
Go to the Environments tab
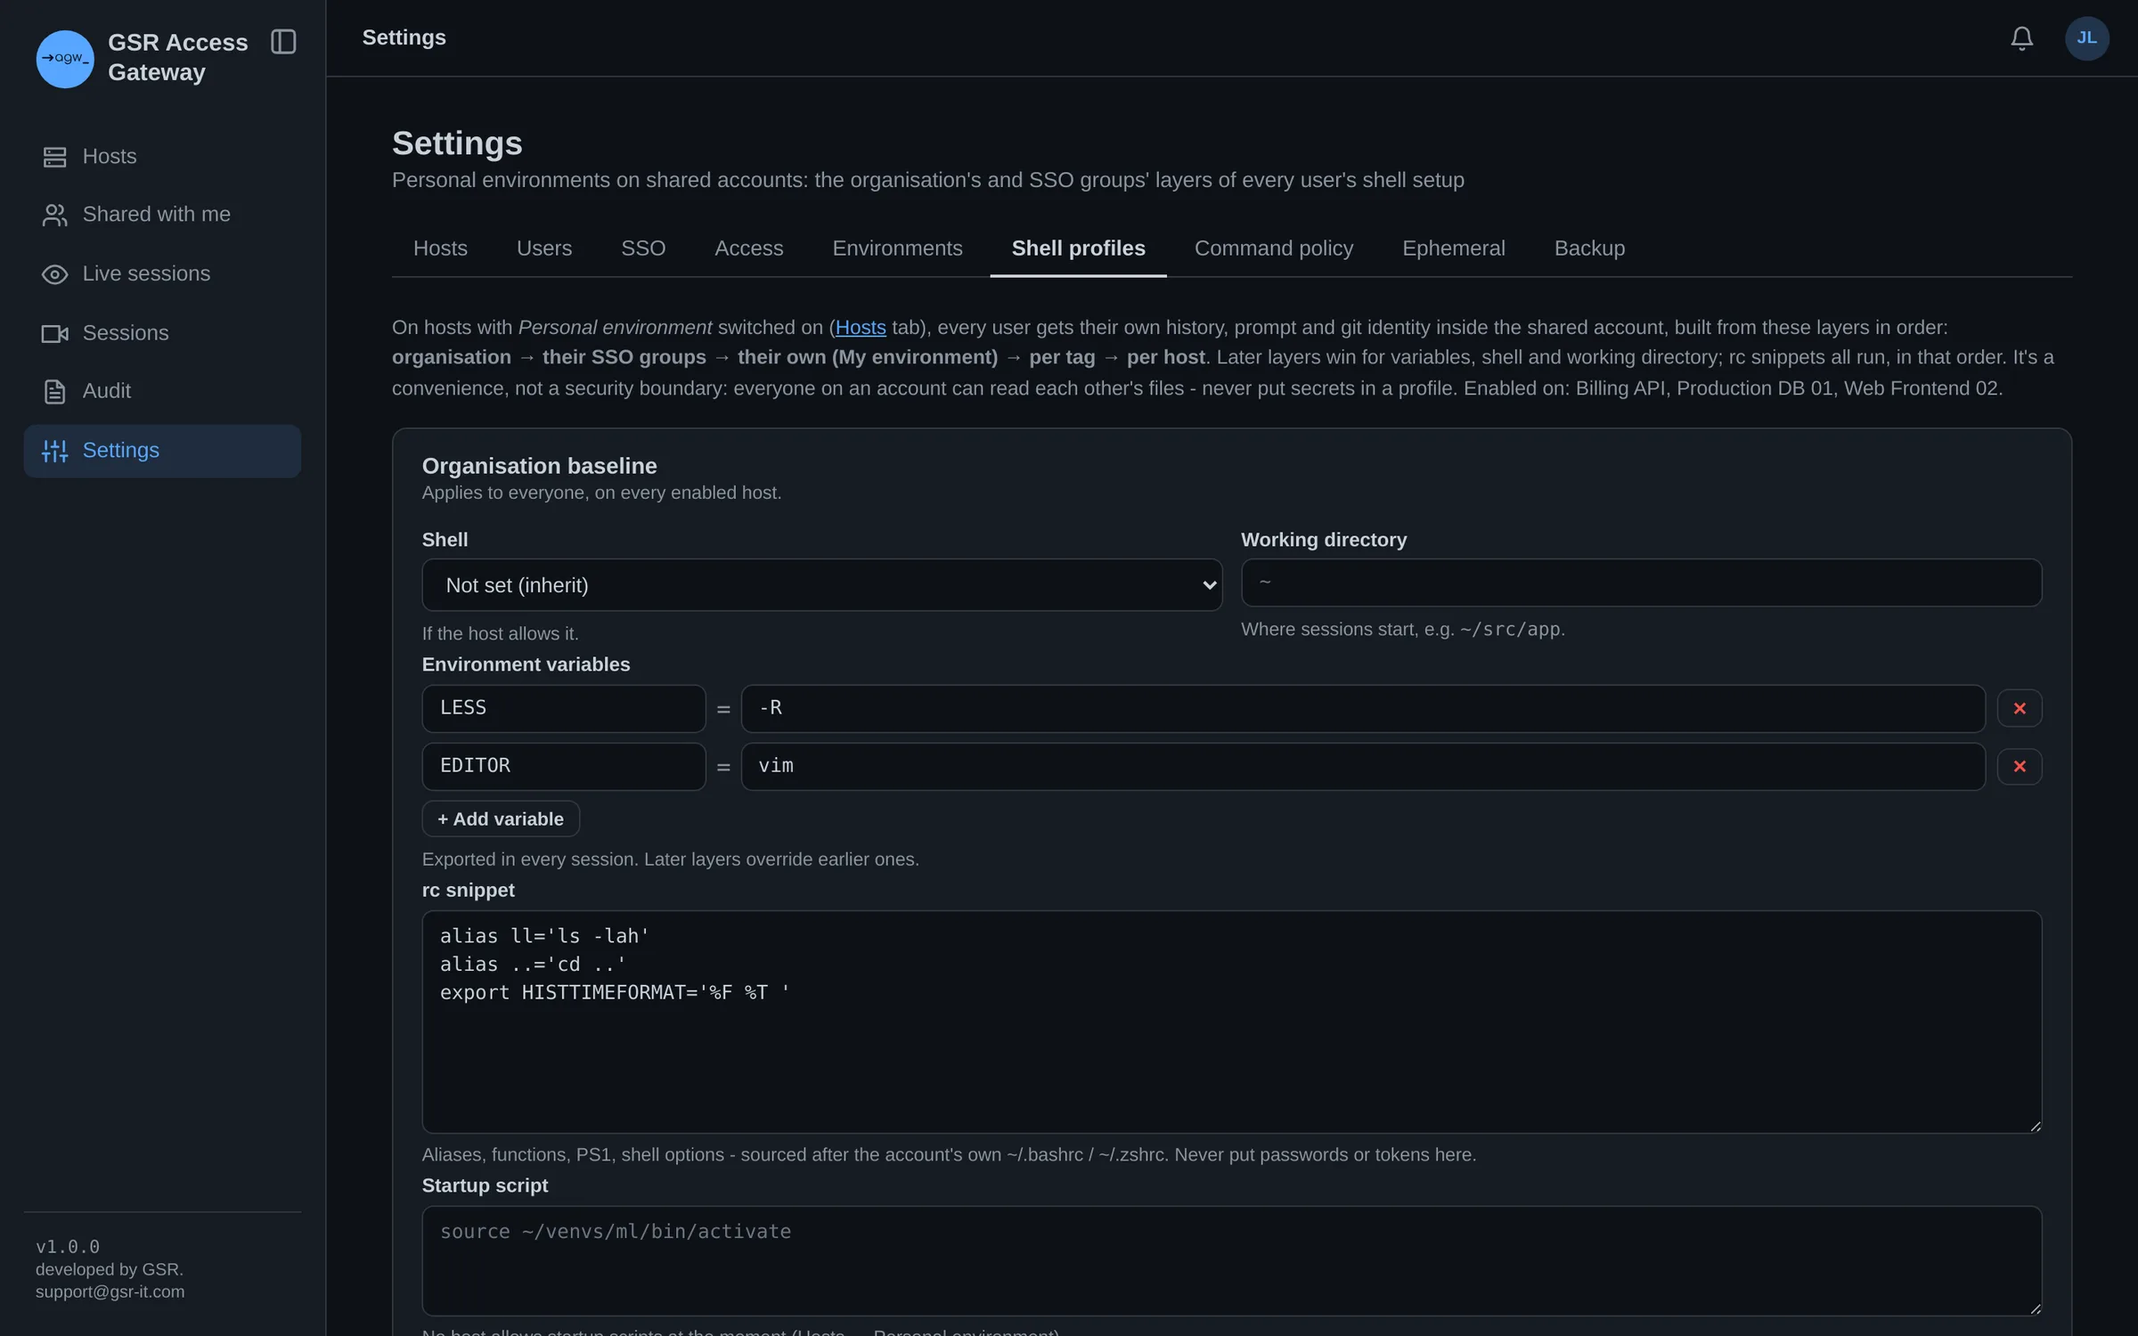897,248
